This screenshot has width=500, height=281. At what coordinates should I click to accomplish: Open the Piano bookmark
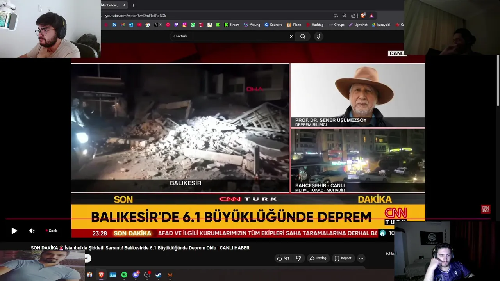click(294, 25)
